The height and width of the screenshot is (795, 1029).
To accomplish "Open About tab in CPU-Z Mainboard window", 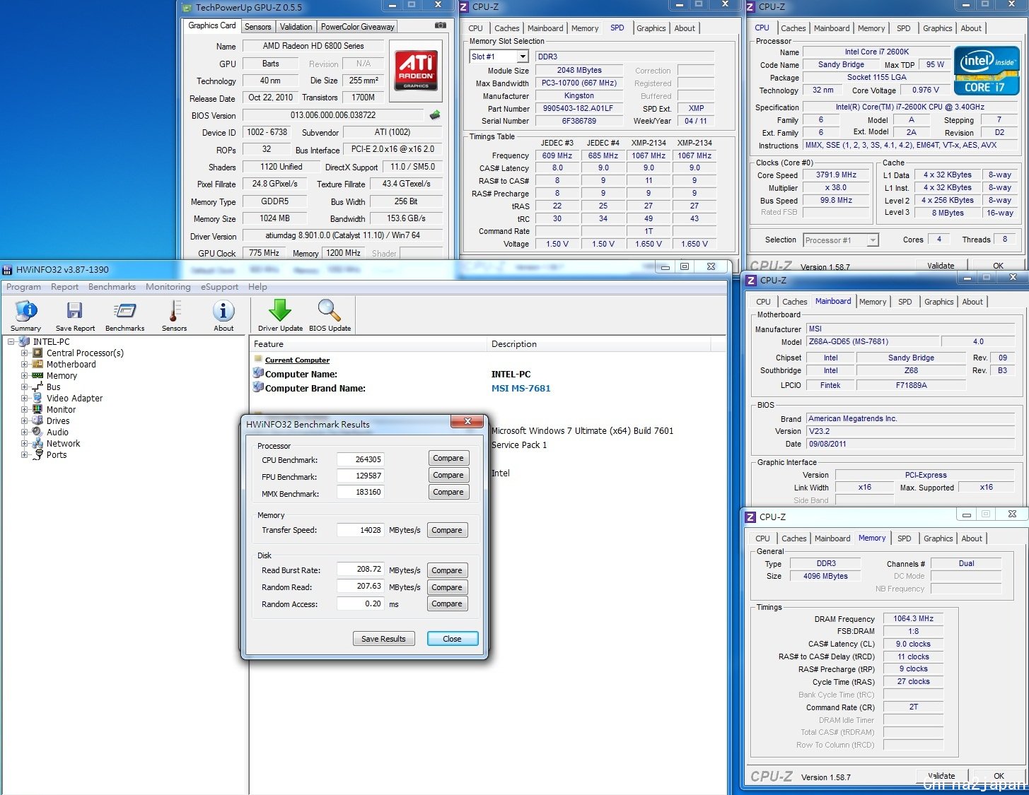I will click(x=972, y=302).
